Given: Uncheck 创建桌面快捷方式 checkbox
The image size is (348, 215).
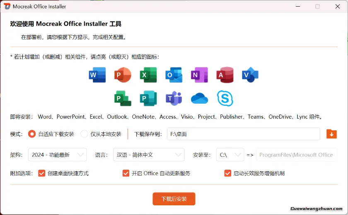Looking at the screenshot, I should pos(41,173).
